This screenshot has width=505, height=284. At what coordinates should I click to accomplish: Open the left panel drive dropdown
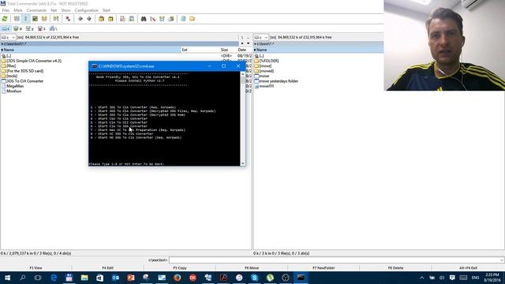(8, 37)
